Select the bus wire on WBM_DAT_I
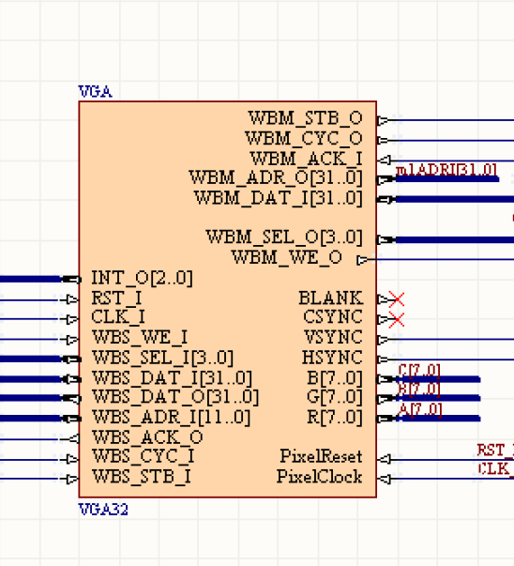514x566 pixels. (x=455, y=199)
